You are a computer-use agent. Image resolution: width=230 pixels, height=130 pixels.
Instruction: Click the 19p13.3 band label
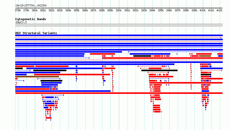(x=21, y=22)
